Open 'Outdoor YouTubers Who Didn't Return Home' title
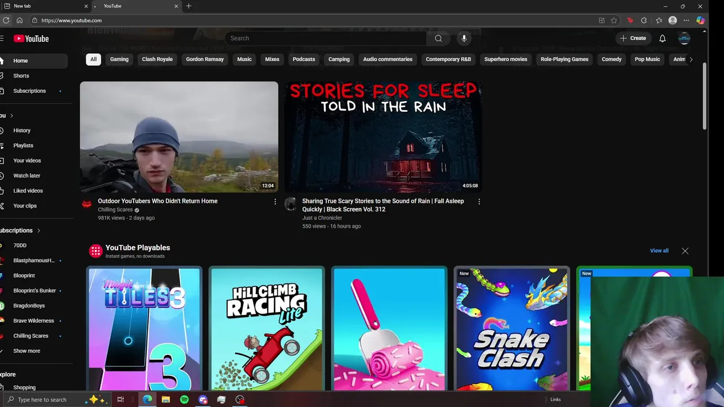This screenshot has height=407, width=724. coord(157,201)
